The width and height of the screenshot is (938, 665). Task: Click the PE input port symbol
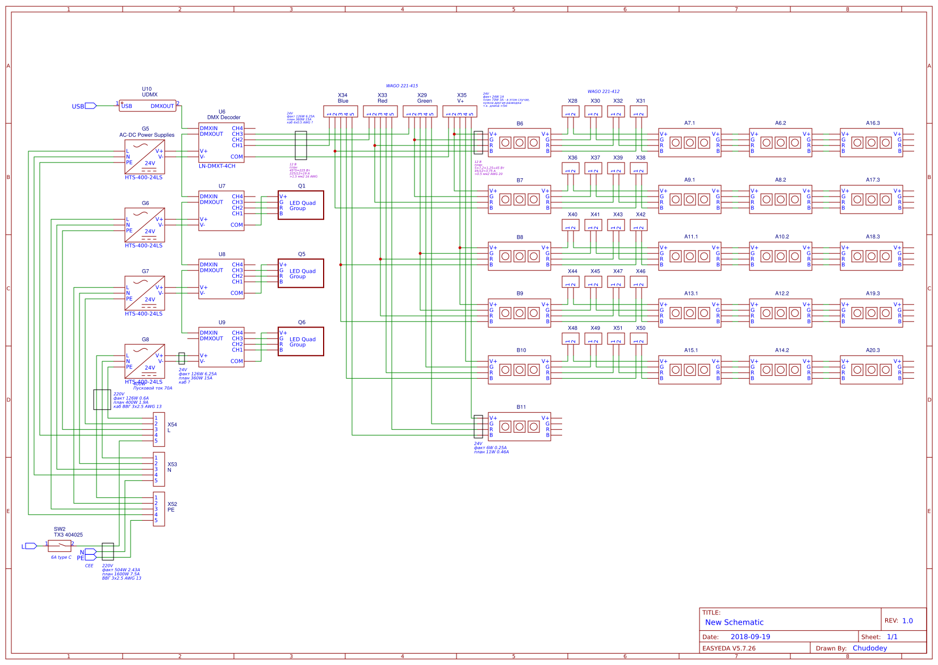(91, 558)
